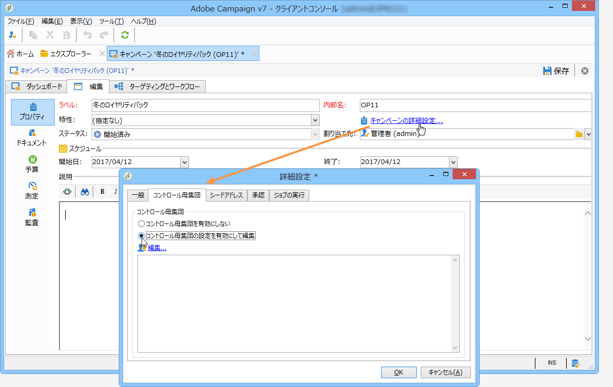Open the 開始日 date picker dropdown
The height and width of the screenshot is (387, 613).
pyautogui.click(x=184, y=162)
